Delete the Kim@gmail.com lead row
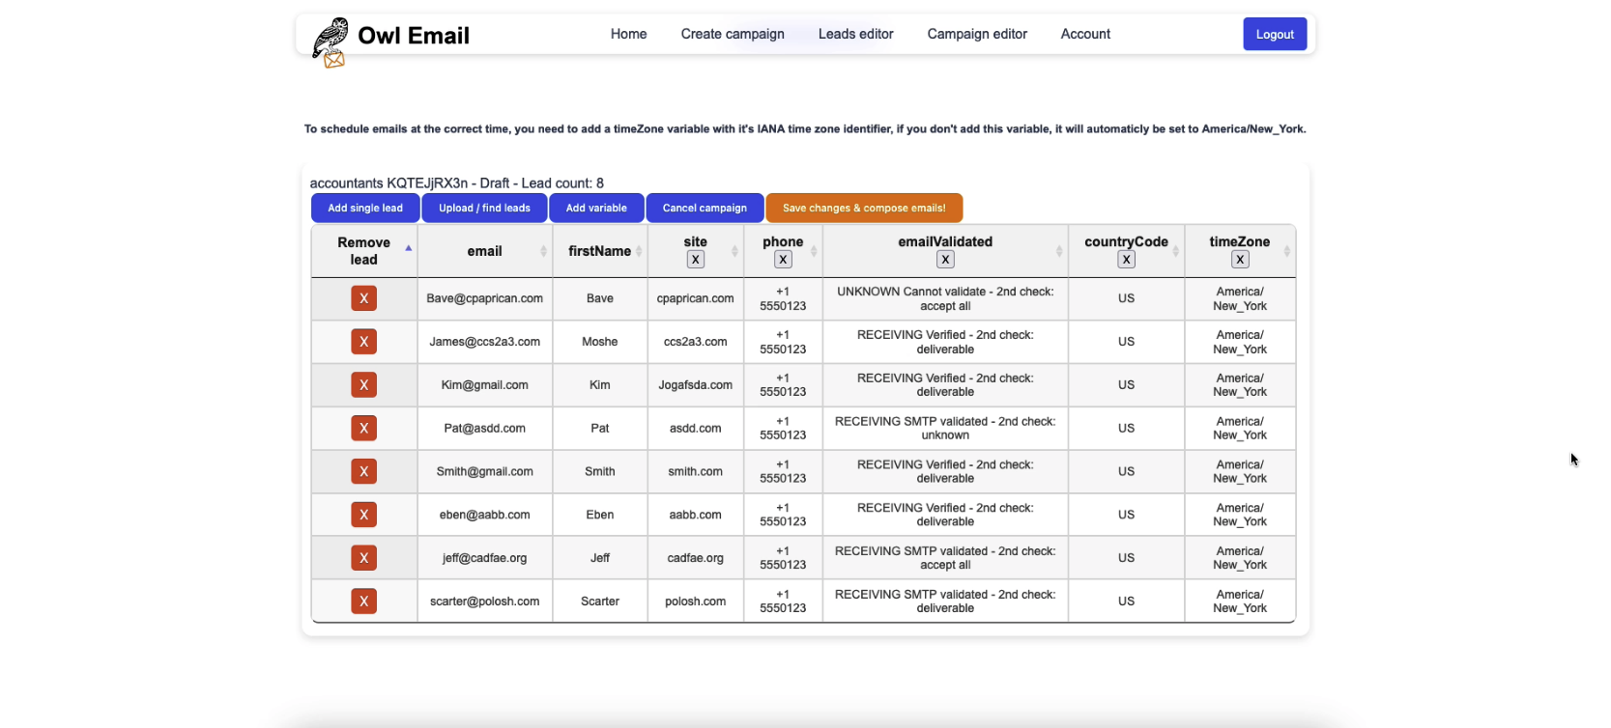Screen dimensions: 1611x728 tap(363, 385)
